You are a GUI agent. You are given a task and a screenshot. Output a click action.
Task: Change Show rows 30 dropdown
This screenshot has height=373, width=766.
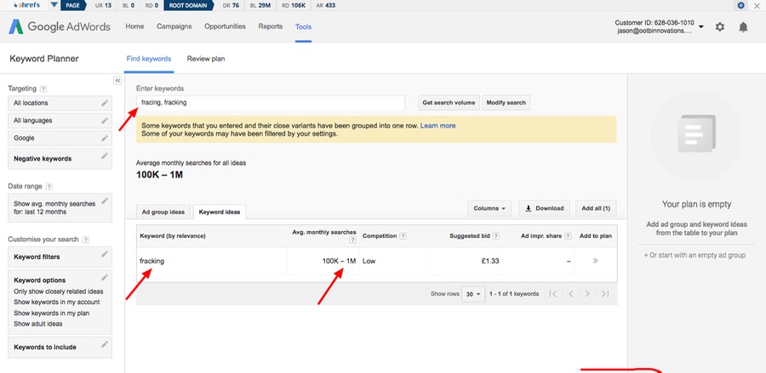(x=473, y=294)
